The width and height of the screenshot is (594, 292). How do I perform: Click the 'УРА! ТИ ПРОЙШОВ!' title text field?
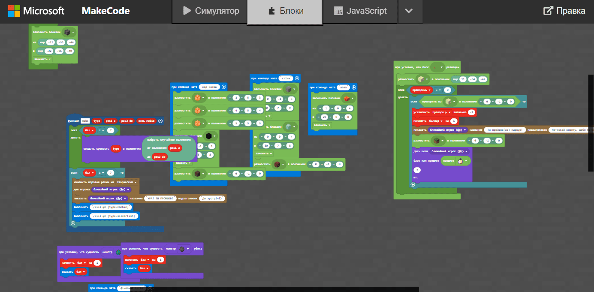click(159, 199)
